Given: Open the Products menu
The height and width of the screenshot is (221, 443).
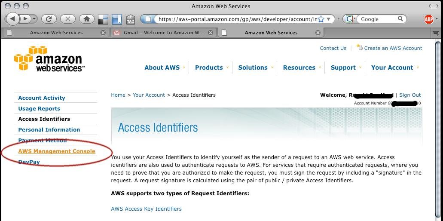Looking at the screenshot, I should 209,68.
